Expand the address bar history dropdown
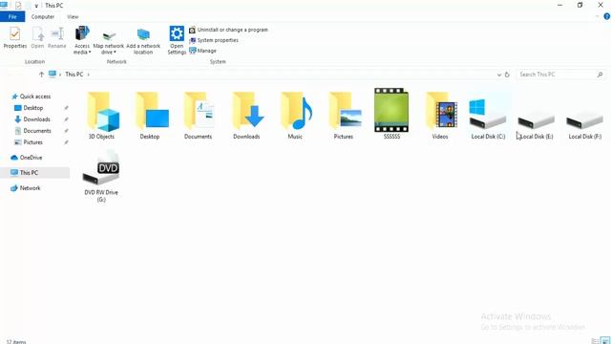611x344 pixels. (499, 75)
